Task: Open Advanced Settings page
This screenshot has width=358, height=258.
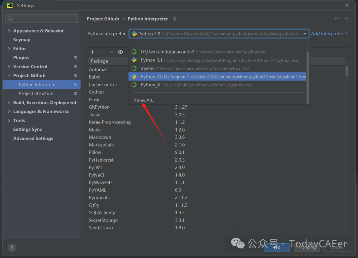Action: click(33, 138)
